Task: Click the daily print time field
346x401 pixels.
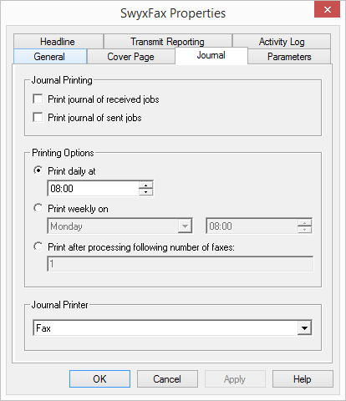Action: [93, 189]
